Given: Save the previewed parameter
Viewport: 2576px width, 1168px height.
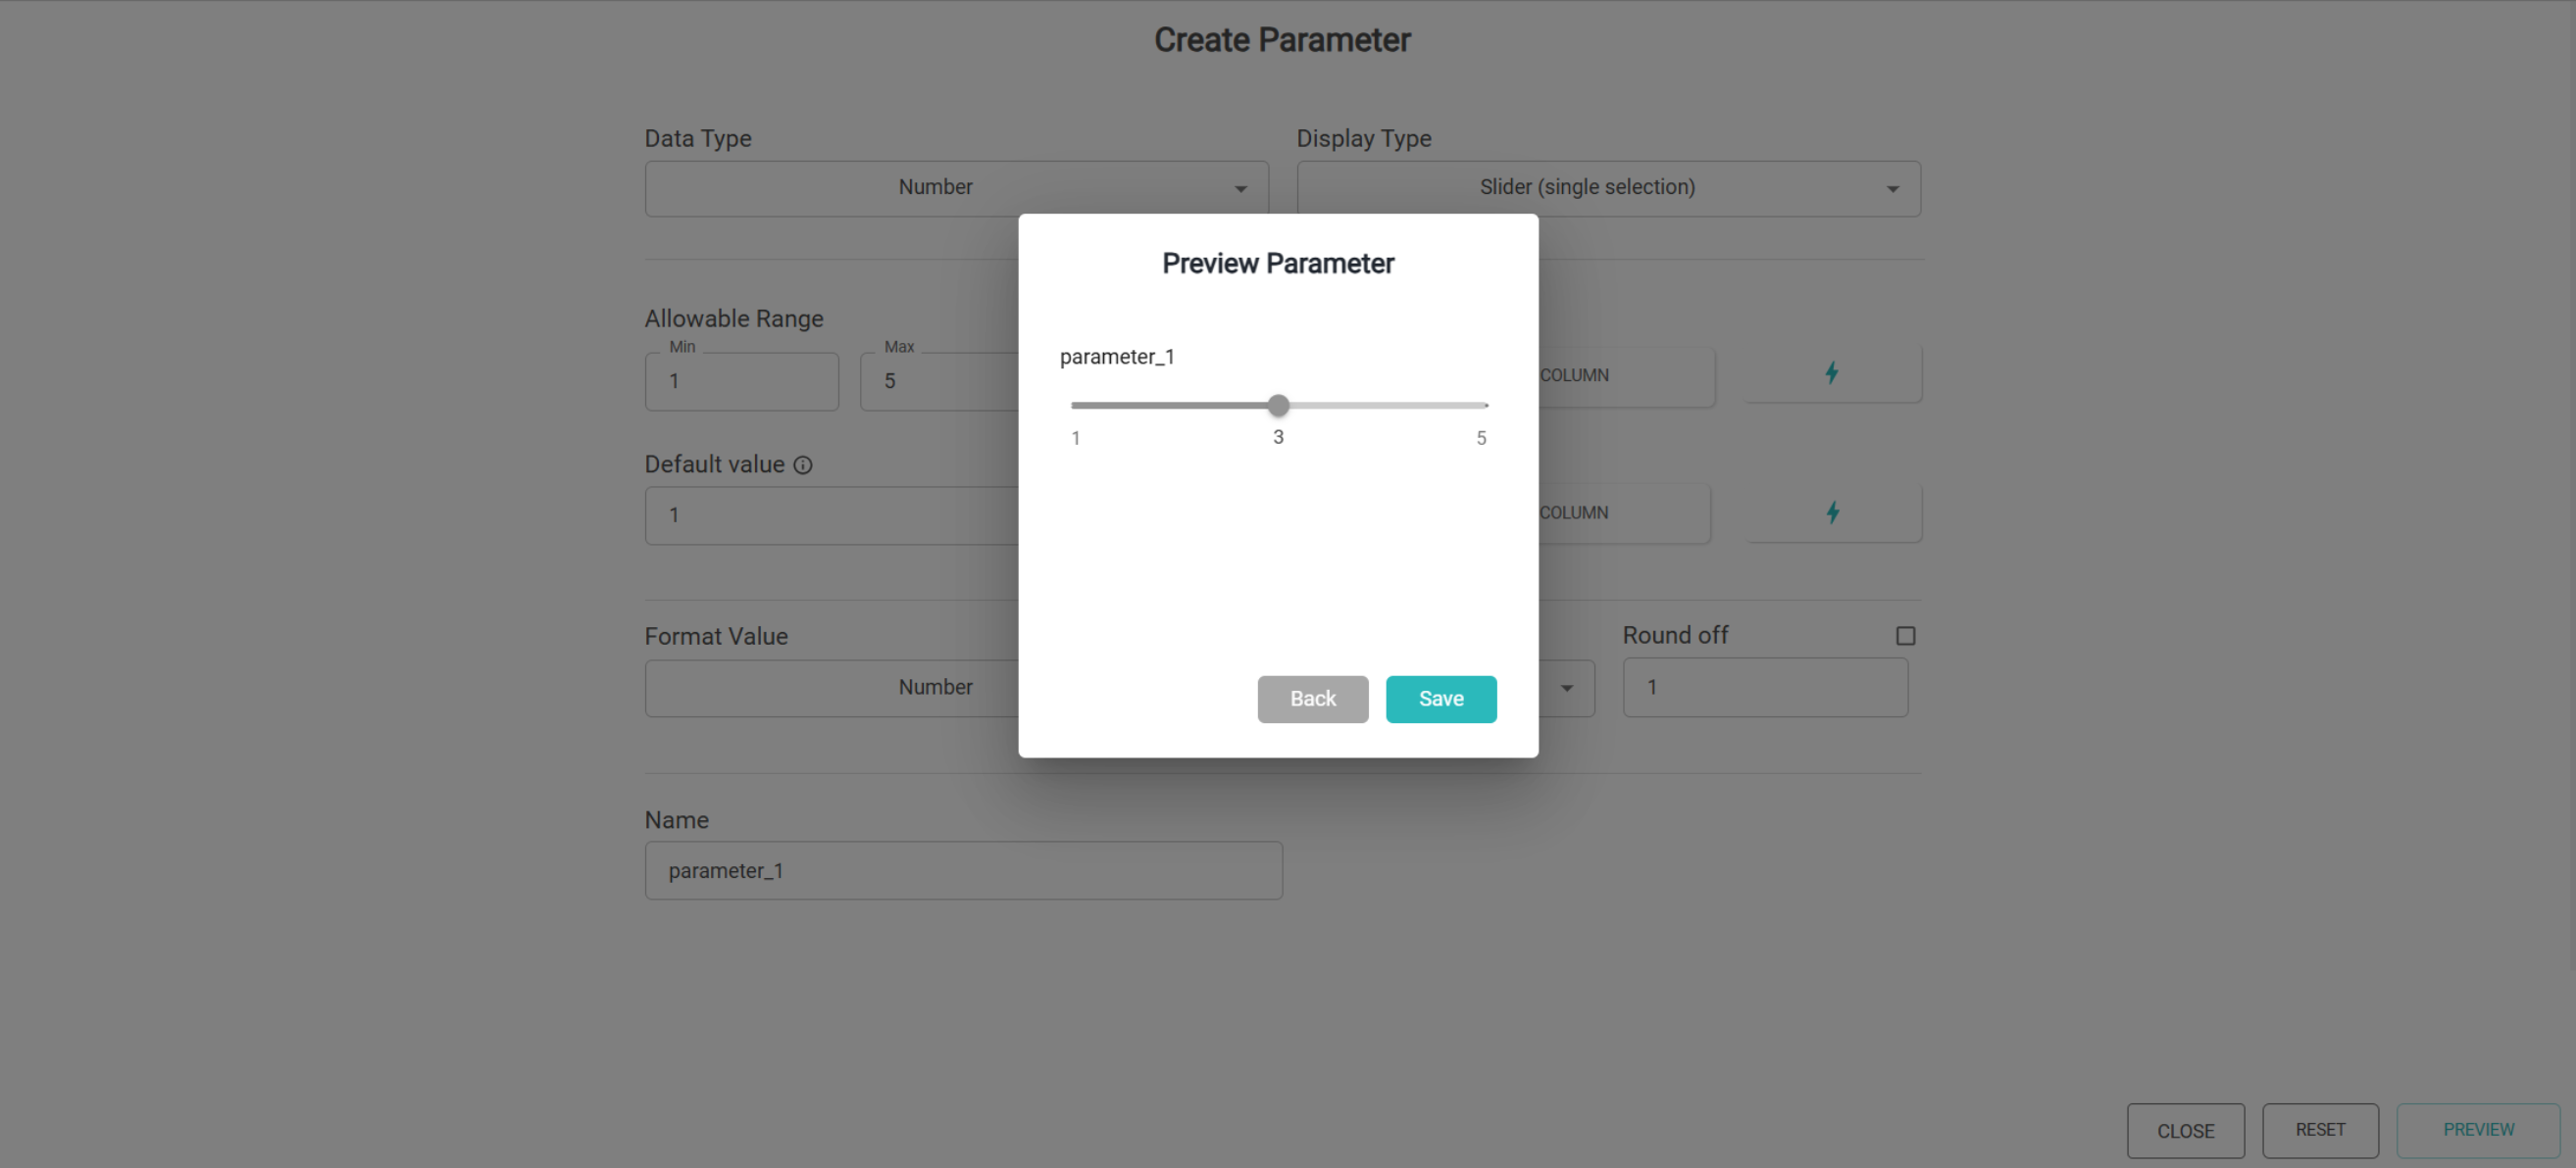Looking at the screenshot, I should click(1440, 699).
